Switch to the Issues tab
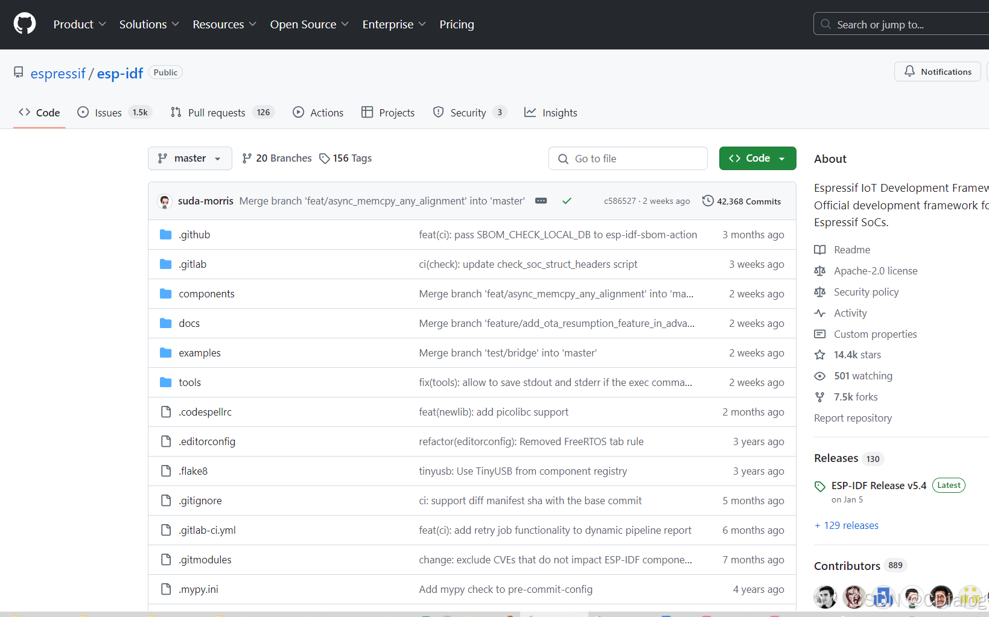This screenshot has width=989, height=617. pos(115,113)
